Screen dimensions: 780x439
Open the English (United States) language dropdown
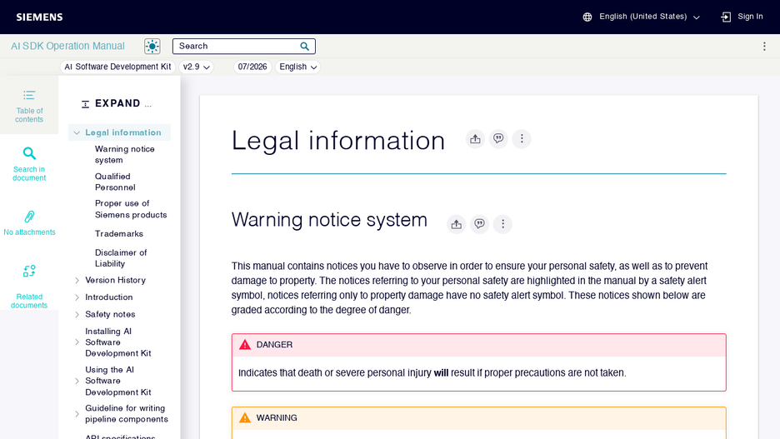[x=649, y=17]
